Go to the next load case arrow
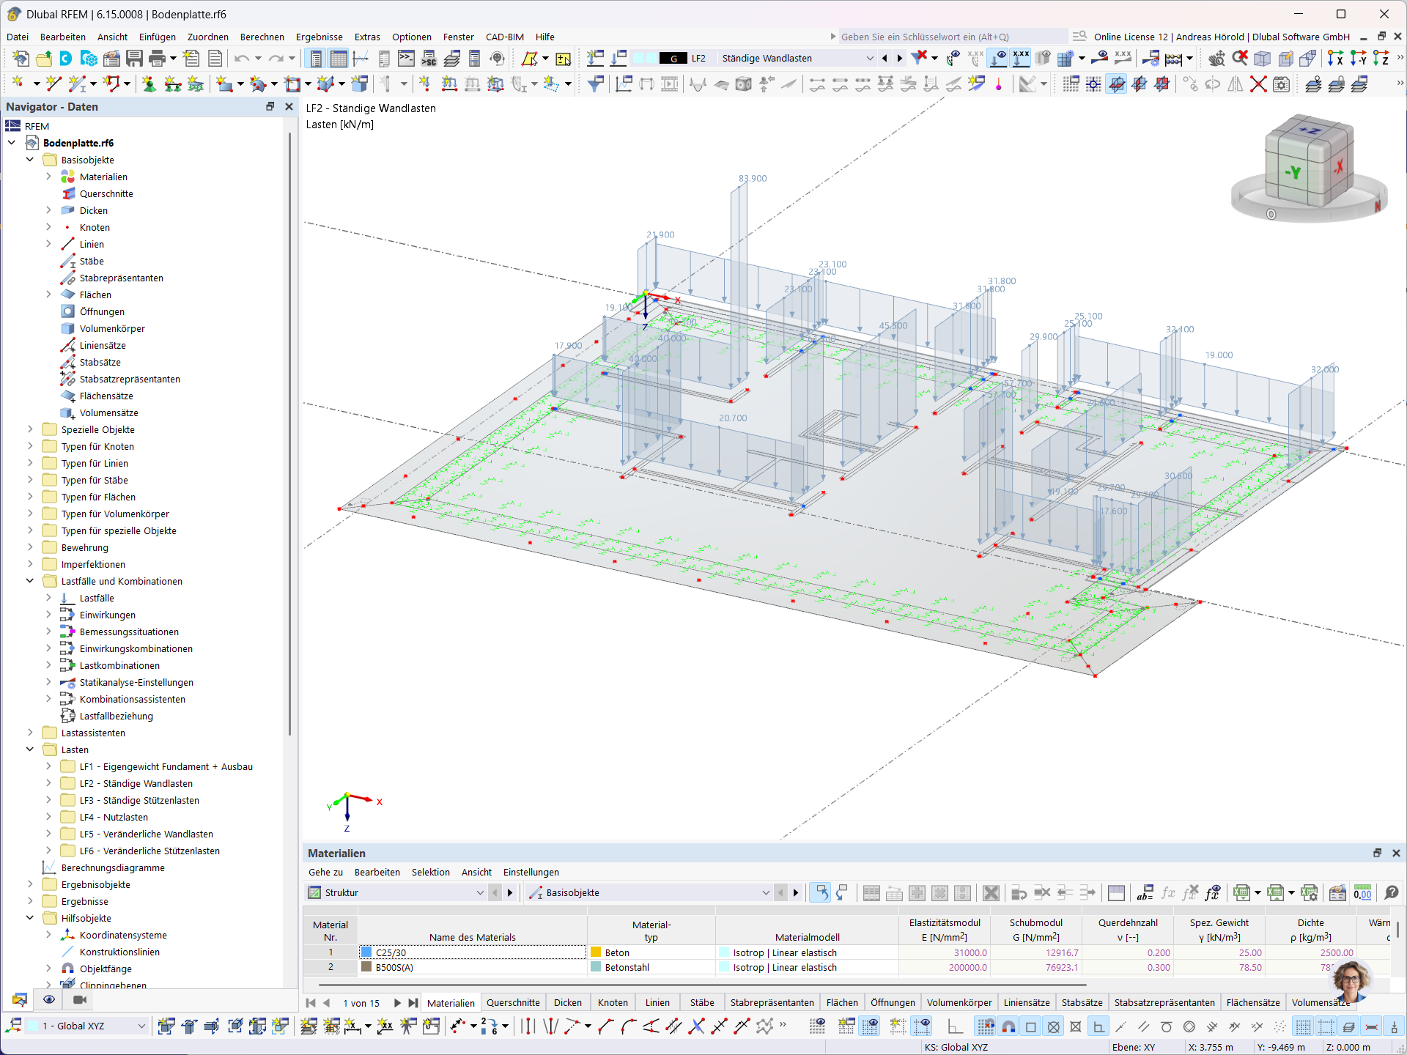This screenshot has height=1055, width=1407. click(x=900, y=58)
